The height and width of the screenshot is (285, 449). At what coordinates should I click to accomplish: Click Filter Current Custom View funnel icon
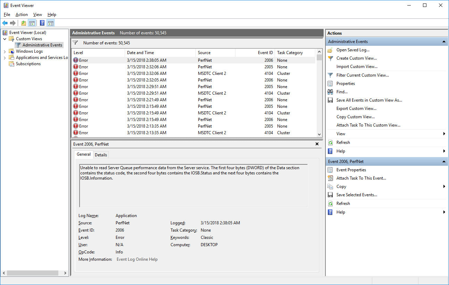click(330, 75)
